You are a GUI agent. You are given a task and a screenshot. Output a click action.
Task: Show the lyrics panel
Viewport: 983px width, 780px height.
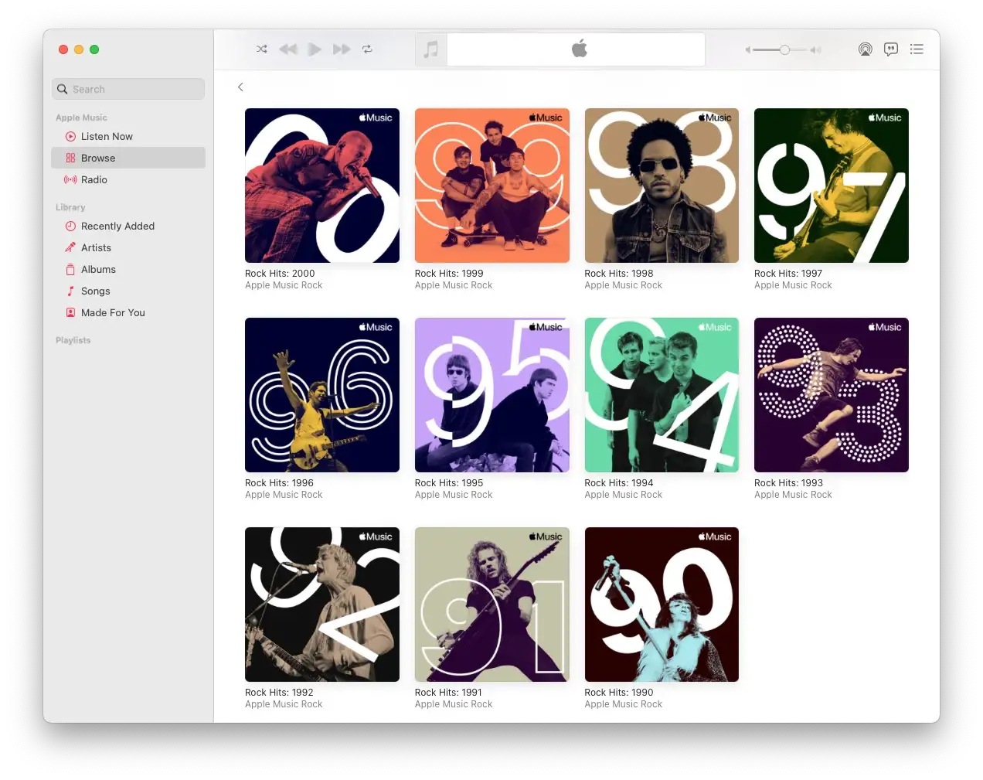pos(891,49)
